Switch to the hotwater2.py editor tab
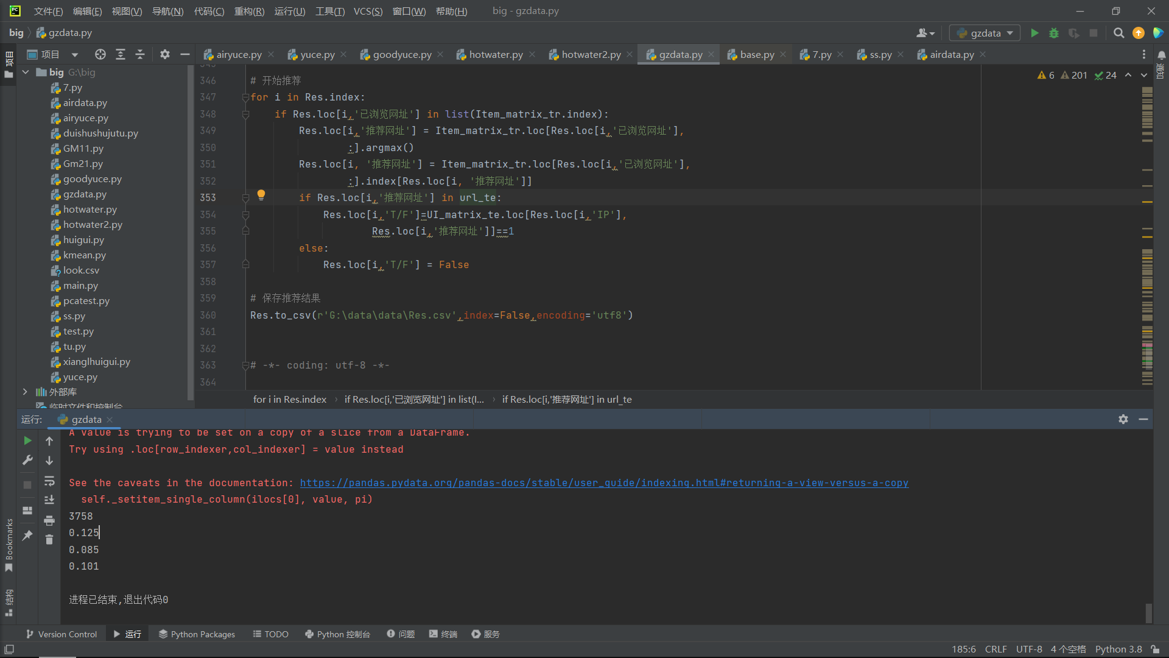This screenshot has width=1169, height=658. pos(591,54)
